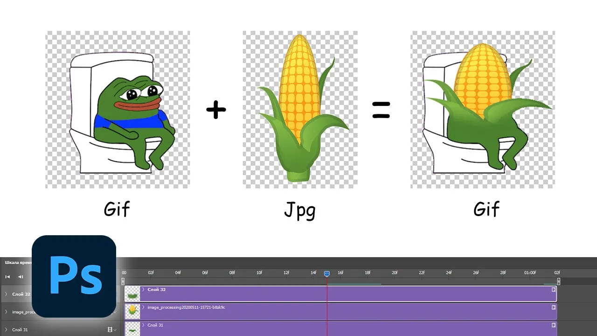
Task: Jump to frame 00 on the ruler
Action: (x=124, y=273)
